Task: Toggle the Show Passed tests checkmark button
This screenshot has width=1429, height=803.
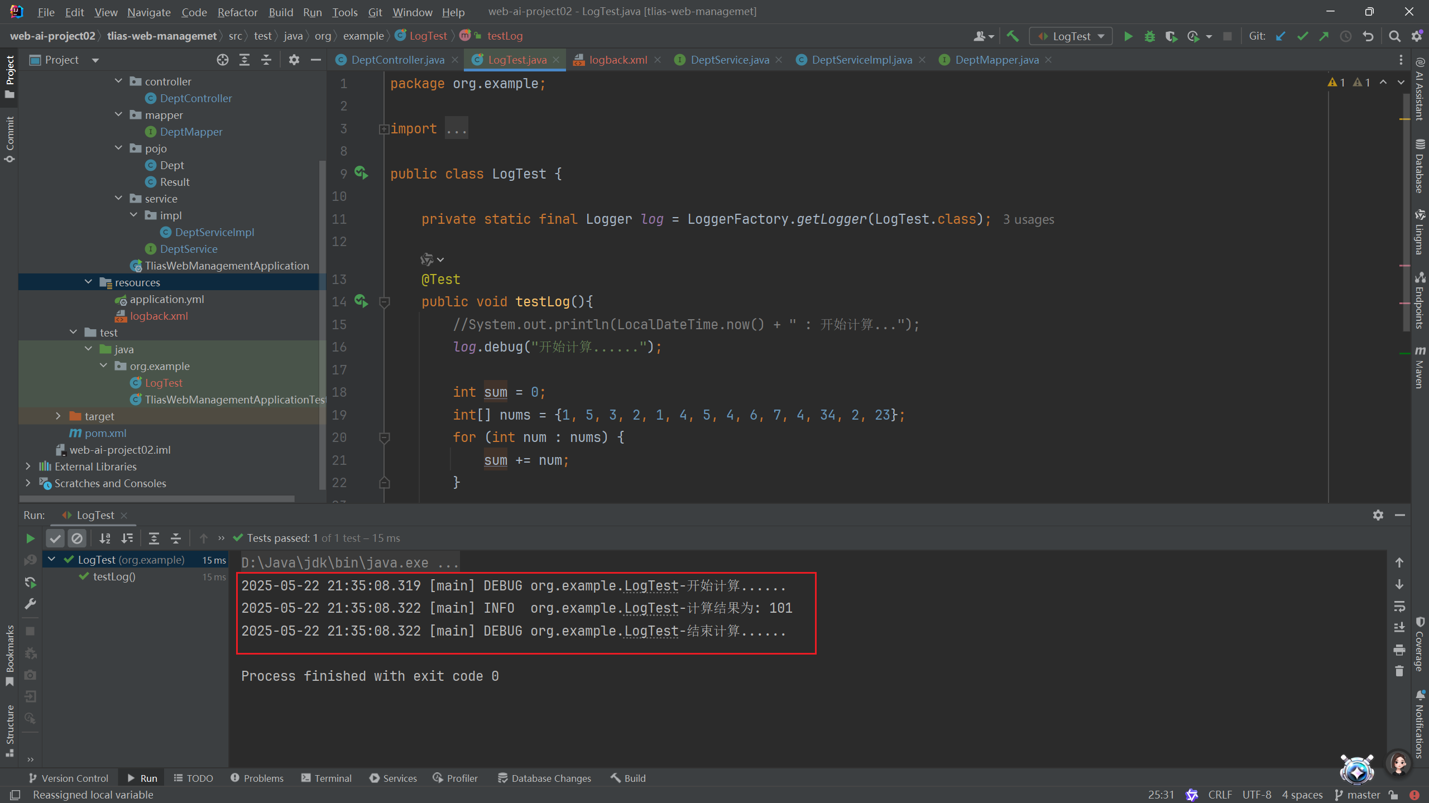Action: coord(55,538)
